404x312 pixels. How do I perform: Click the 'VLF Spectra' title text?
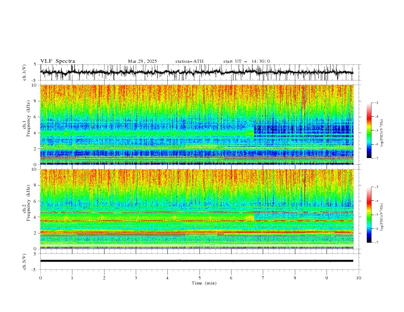click(58, 61)
